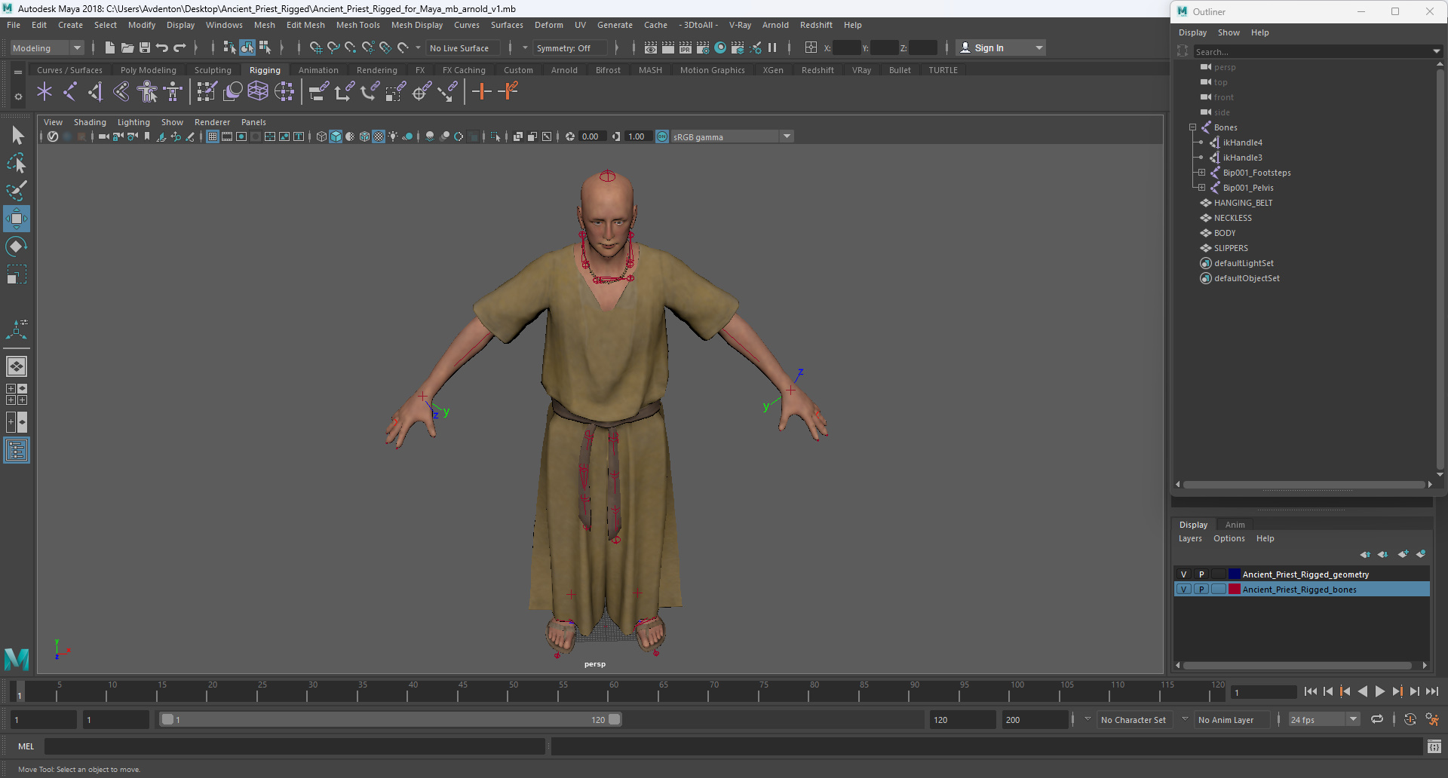Open Quick Rig character icon

click(x=147, y=92)
